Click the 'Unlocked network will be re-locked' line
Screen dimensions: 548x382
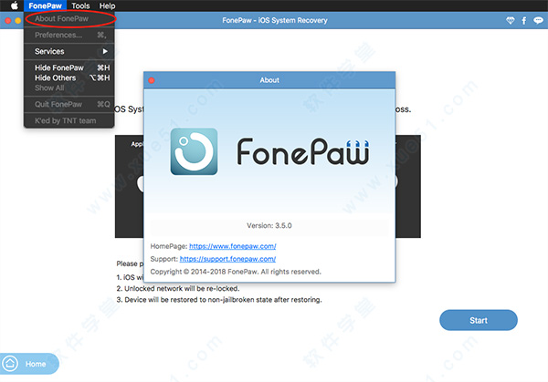[x=178, y=288]
